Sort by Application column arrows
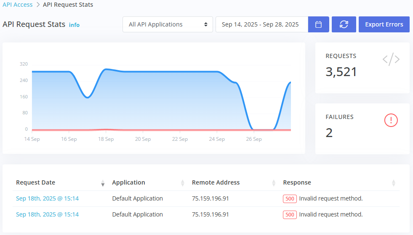 pos(183,183)
